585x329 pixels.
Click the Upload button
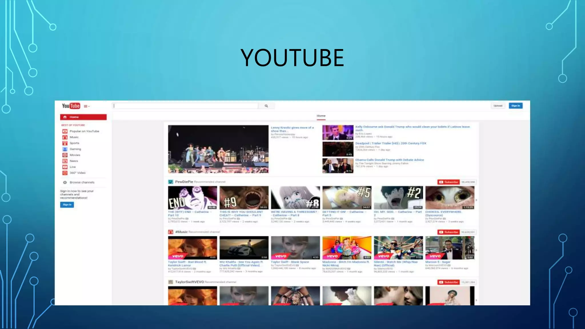(x=498, y=106)
